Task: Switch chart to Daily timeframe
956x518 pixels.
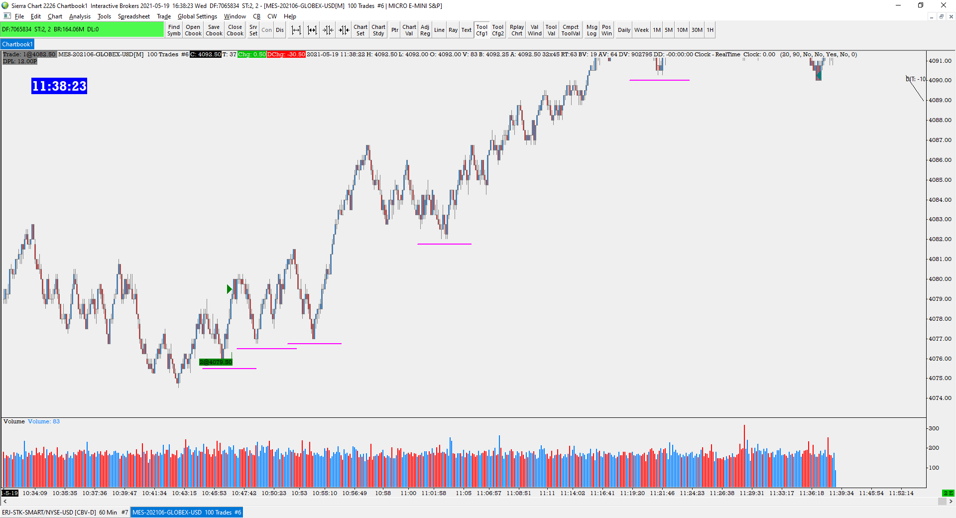Action: pos(624,30)
